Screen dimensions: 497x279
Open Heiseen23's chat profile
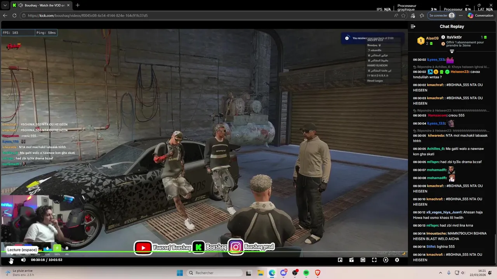click(460, 72)
